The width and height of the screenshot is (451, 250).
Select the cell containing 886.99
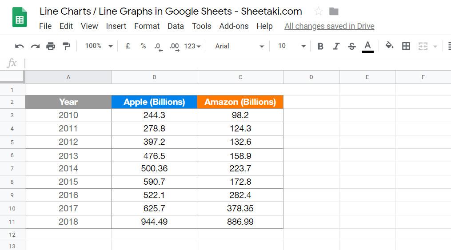(x=240, y=222)
